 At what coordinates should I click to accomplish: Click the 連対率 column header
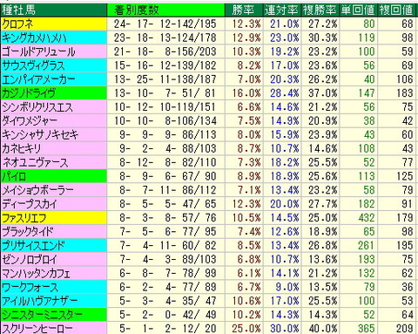[281, 10]
